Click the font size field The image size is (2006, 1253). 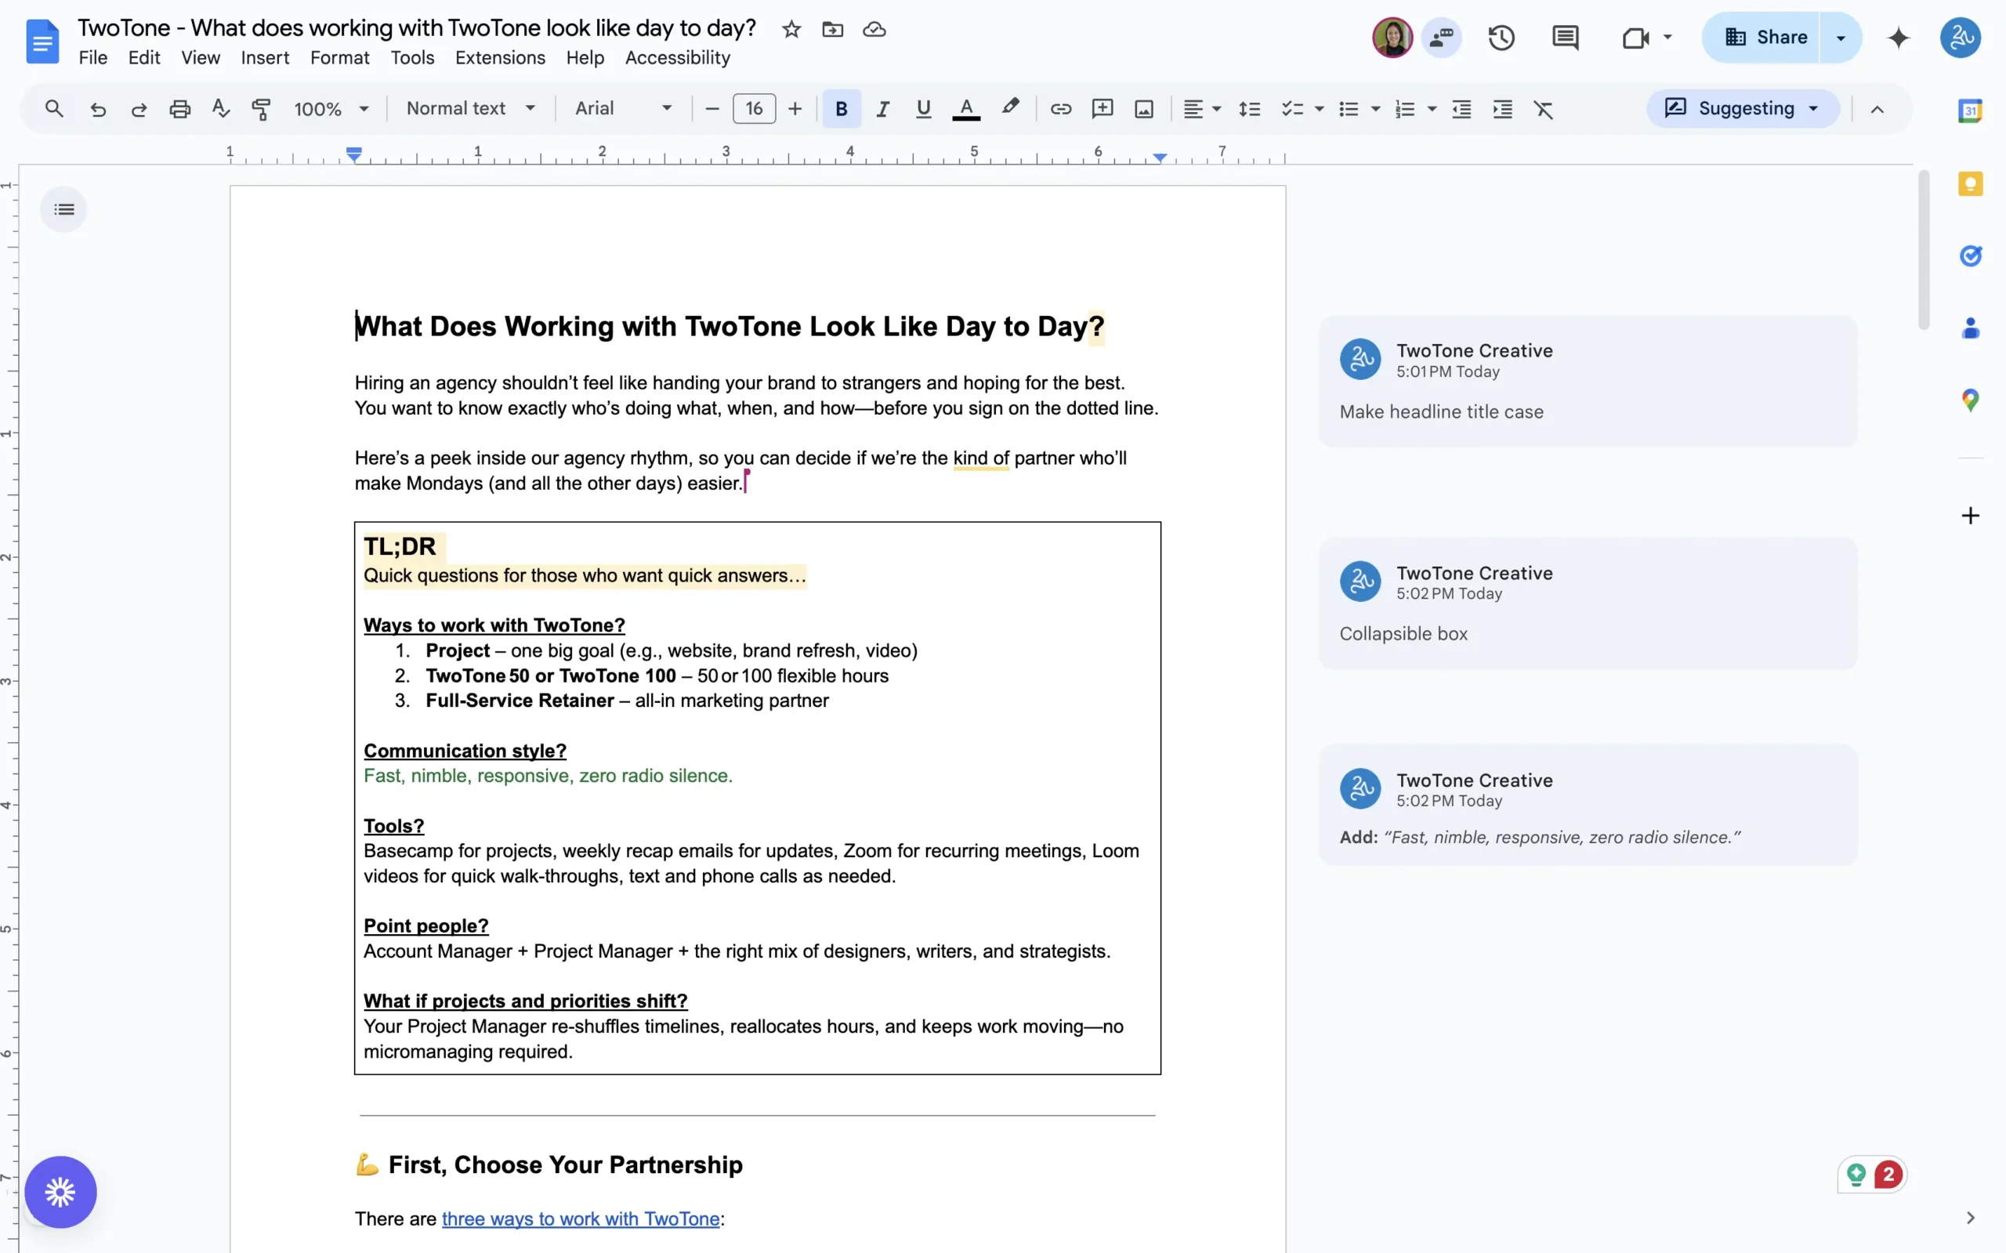point(754,109)
